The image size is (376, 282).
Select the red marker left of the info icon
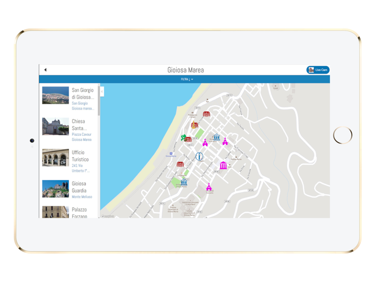(x=180, y=164)
